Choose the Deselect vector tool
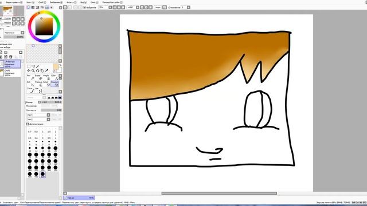 [x=54, y=84]
